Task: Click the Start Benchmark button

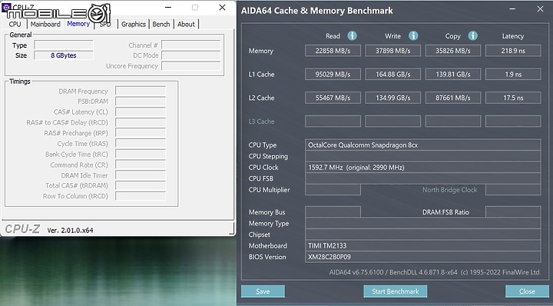Action: 396,291
